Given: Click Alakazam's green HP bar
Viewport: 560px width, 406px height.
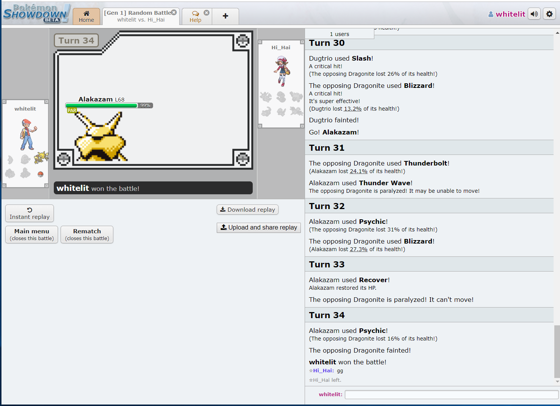Looking at the screenshot, I should coord(102,106).
